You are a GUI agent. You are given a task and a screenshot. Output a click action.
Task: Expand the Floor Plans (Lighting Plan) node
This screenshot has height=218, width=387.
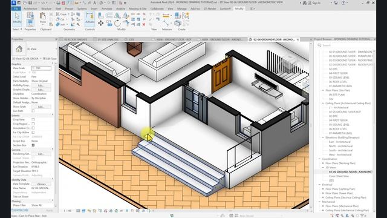(323, 189)
